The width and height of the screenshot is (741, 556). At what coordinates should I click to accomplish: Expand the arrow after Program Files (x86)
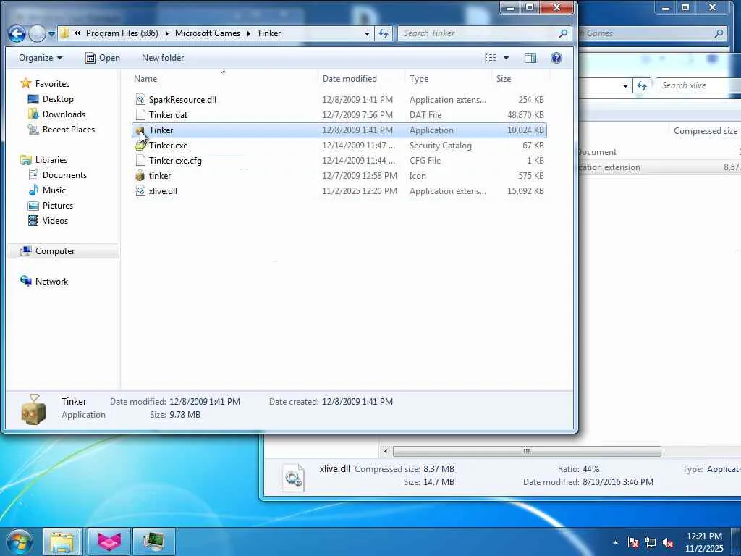click(167, 33)
